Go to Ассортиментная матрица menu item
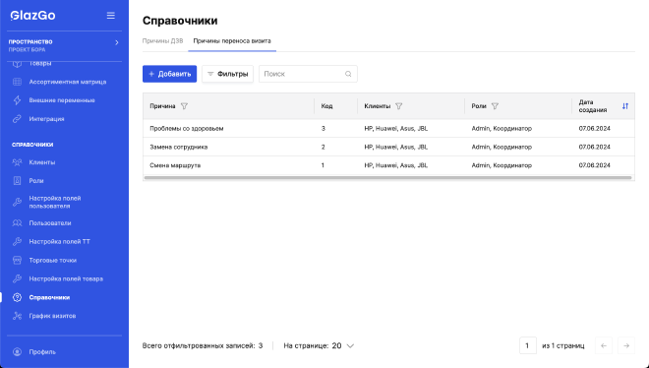This screenshot has width=649, height=368. [68, 82]
